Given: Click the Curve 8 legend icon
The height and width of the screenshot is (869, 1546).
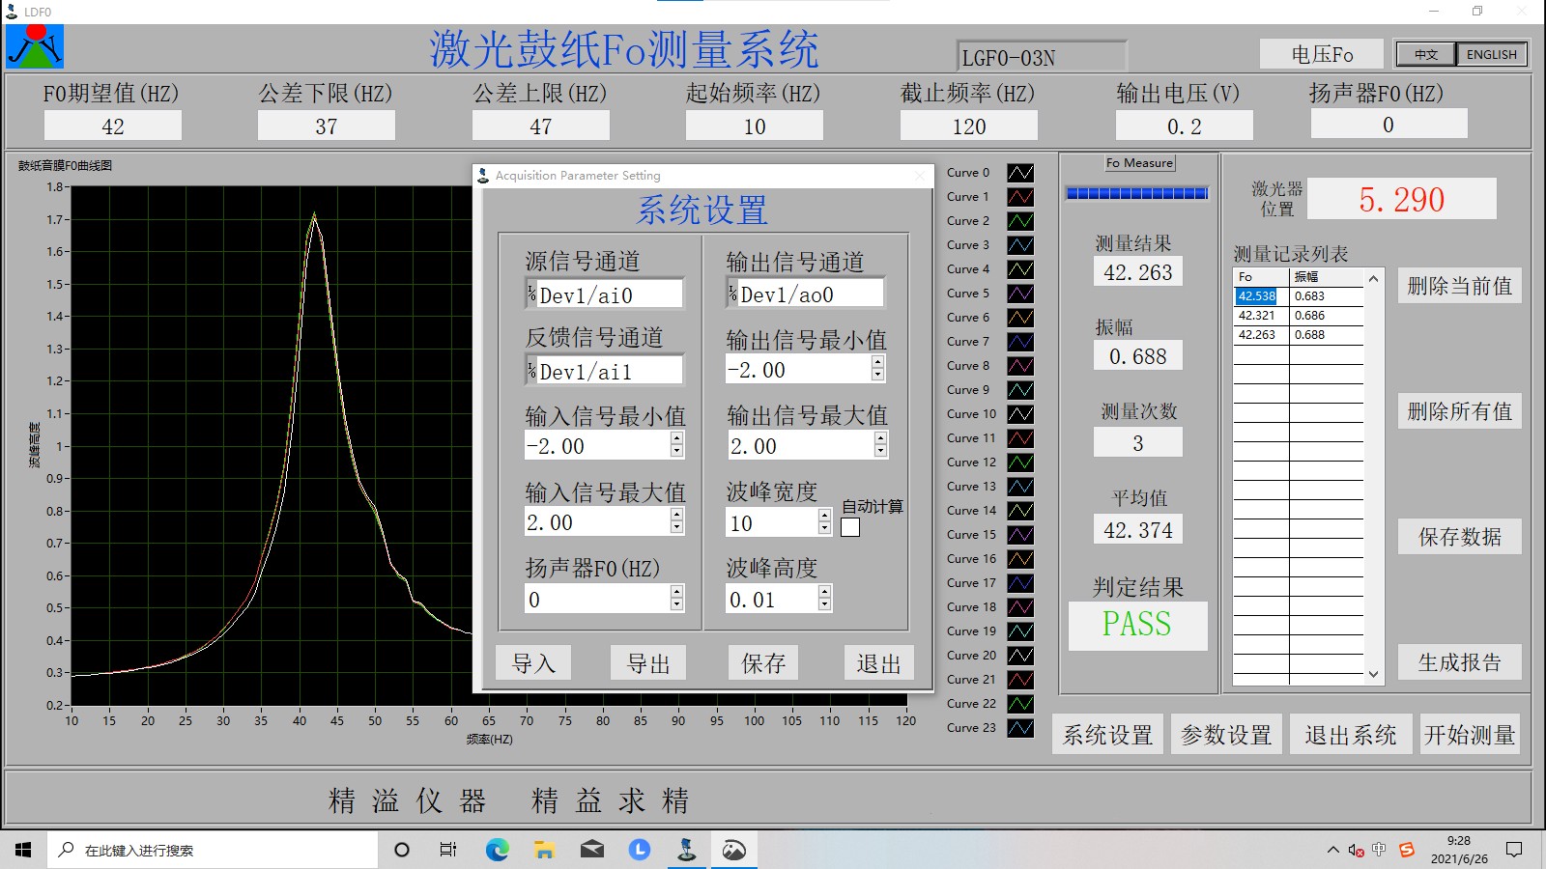Looking at the screenshot, I should (1020, 366).
